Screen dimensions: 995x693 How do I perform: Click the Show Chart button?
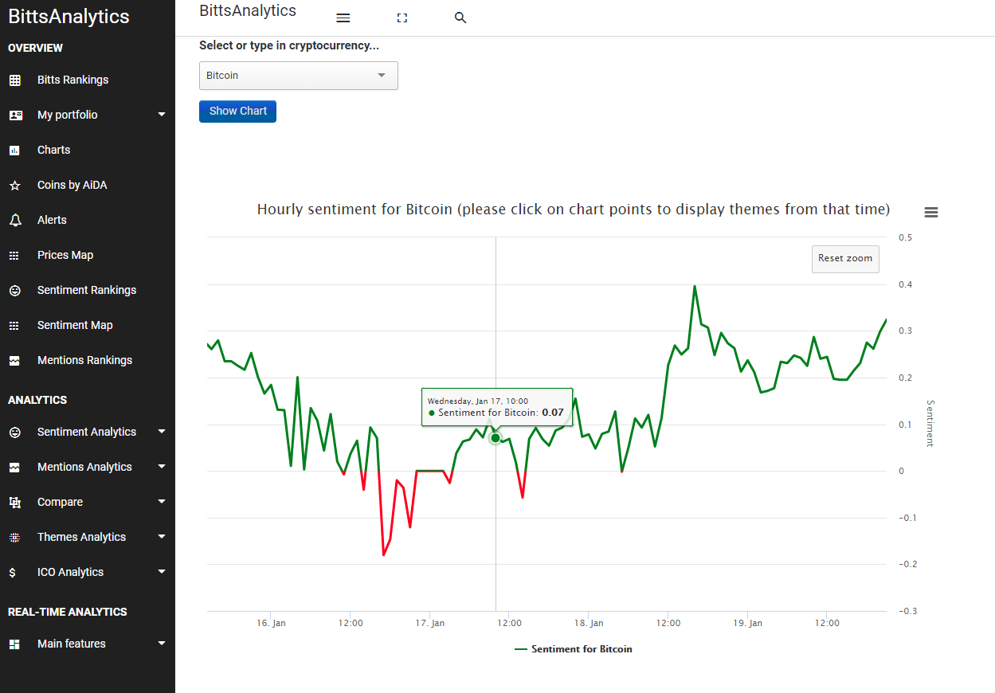(x=237, y=112)
